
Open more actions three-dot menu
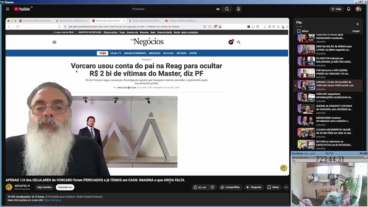(x=286, y=187)
